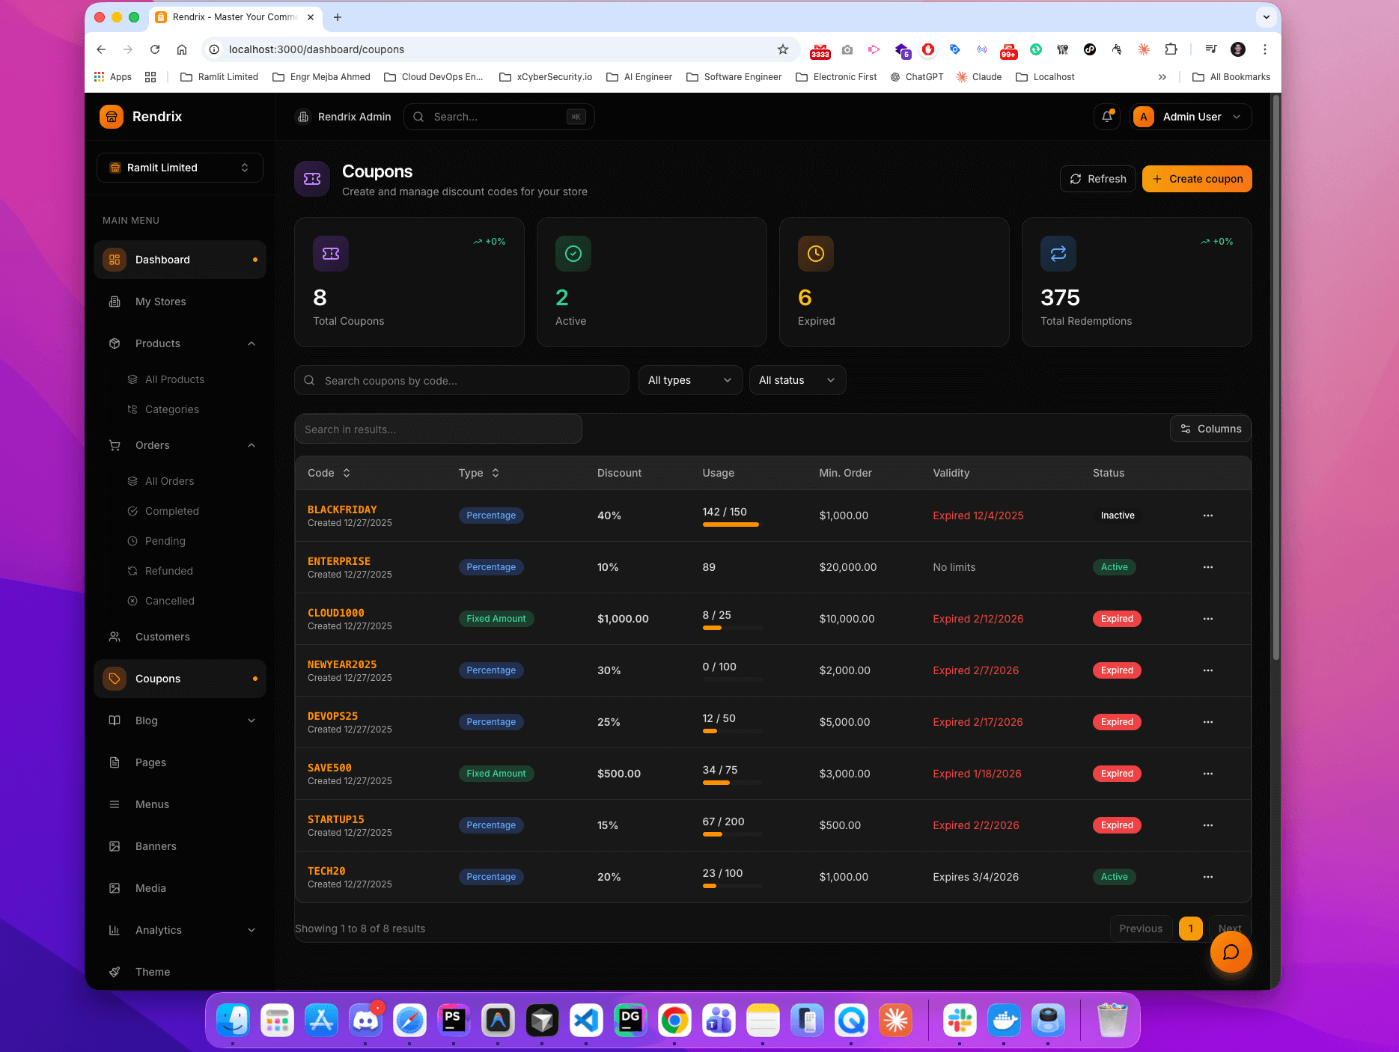Click the notification bell icon
Screen dimensions: 1399x1052
1106,117
